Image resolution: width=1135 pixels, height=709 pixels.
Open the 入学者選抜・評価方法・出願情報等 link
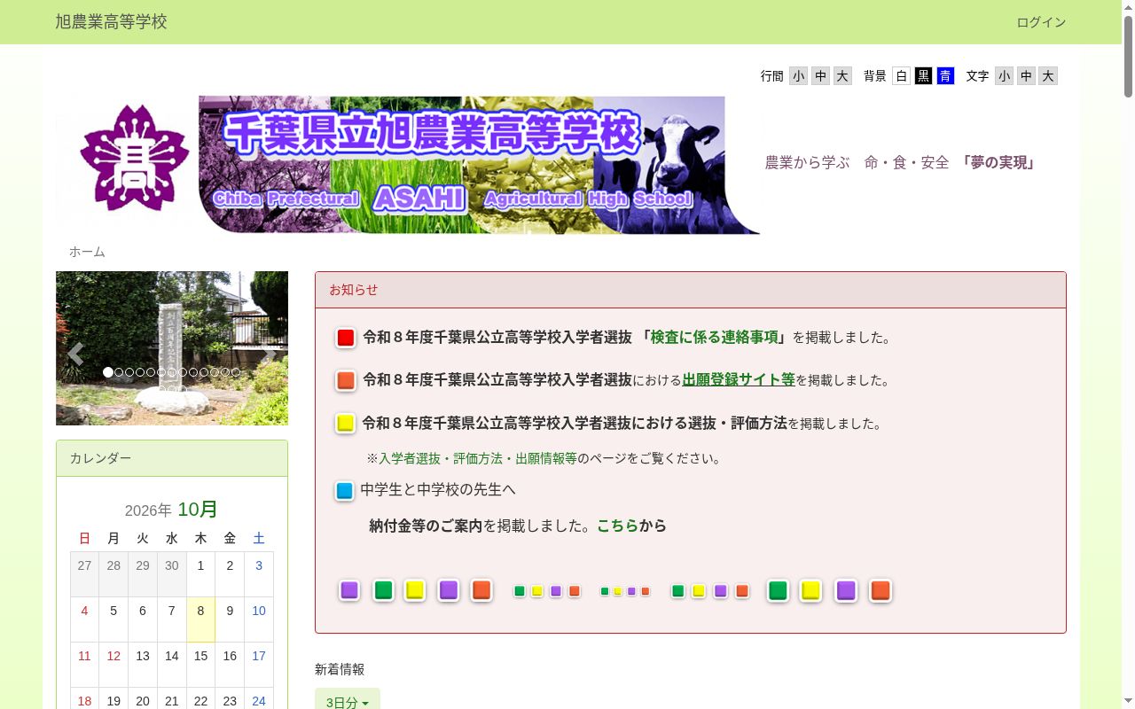[478, 459]
